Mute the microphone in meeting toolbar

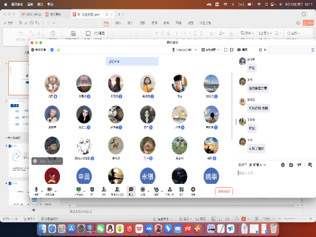[x=37, y=190]
